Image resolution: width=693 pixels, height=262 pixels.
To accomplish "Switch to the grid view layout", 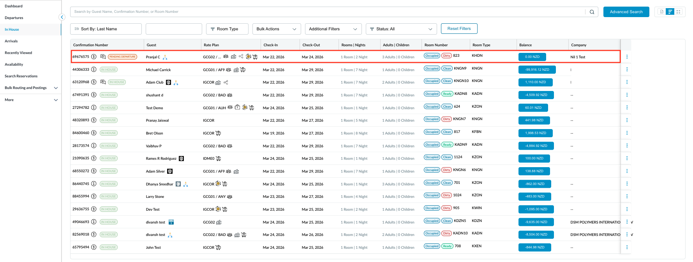I will pos(679,12).
